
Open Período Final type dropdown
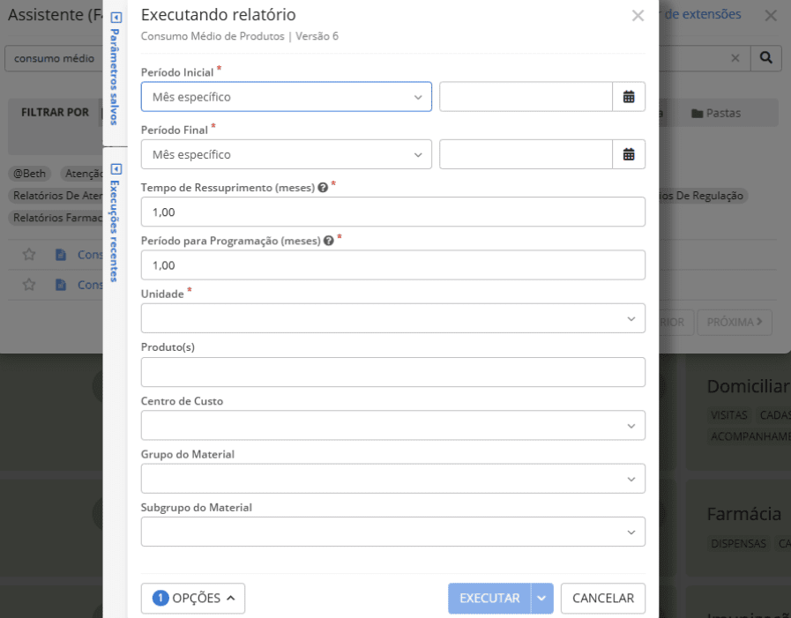(x=286, y=154)
